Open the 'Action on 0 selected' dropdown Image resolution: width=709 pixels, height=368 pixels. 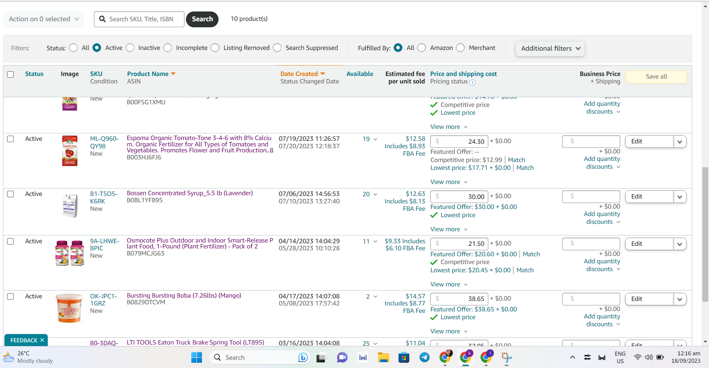coord(44,19)
